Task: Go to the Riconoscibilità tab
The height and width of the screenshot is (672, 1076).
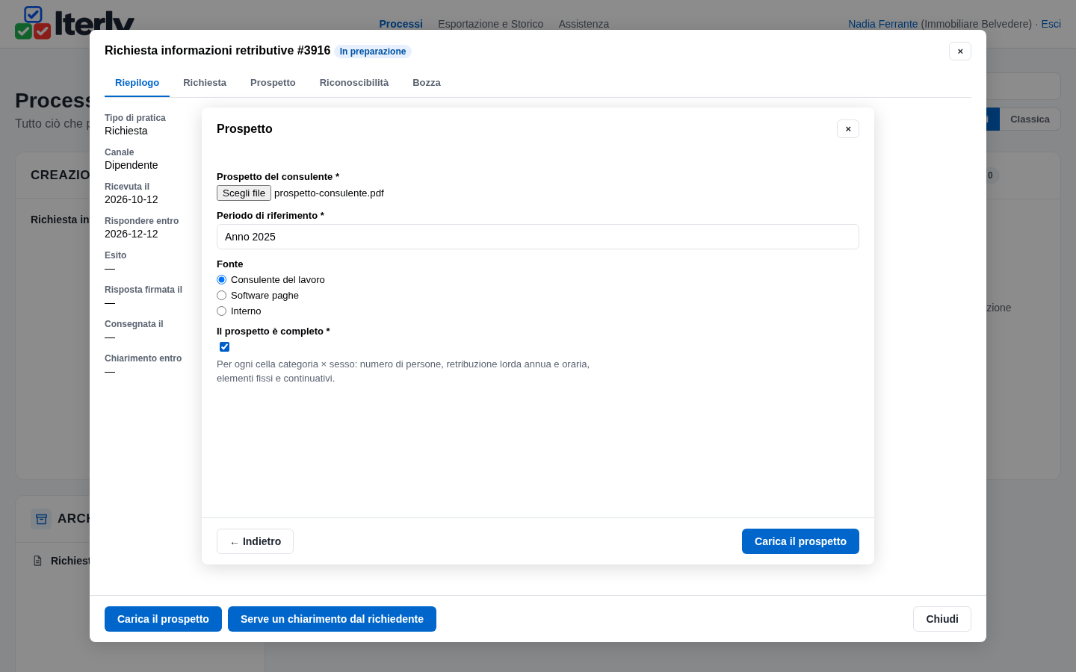Action: (x=354, y=83)
